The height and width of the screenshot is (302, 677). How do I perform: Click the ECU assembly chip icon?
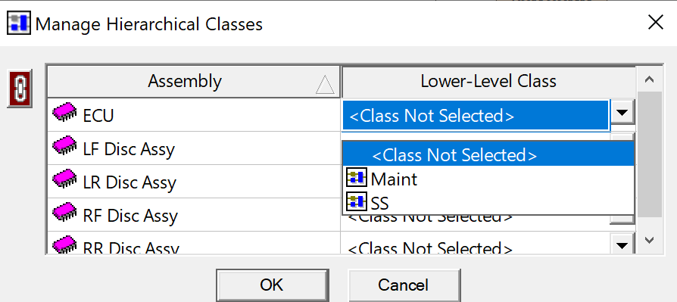click(65, 114)
